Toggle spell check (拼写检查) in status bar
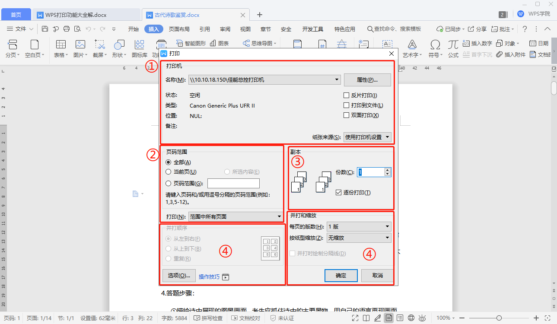Screen dimensions: 557x324 tap(208, 318)
